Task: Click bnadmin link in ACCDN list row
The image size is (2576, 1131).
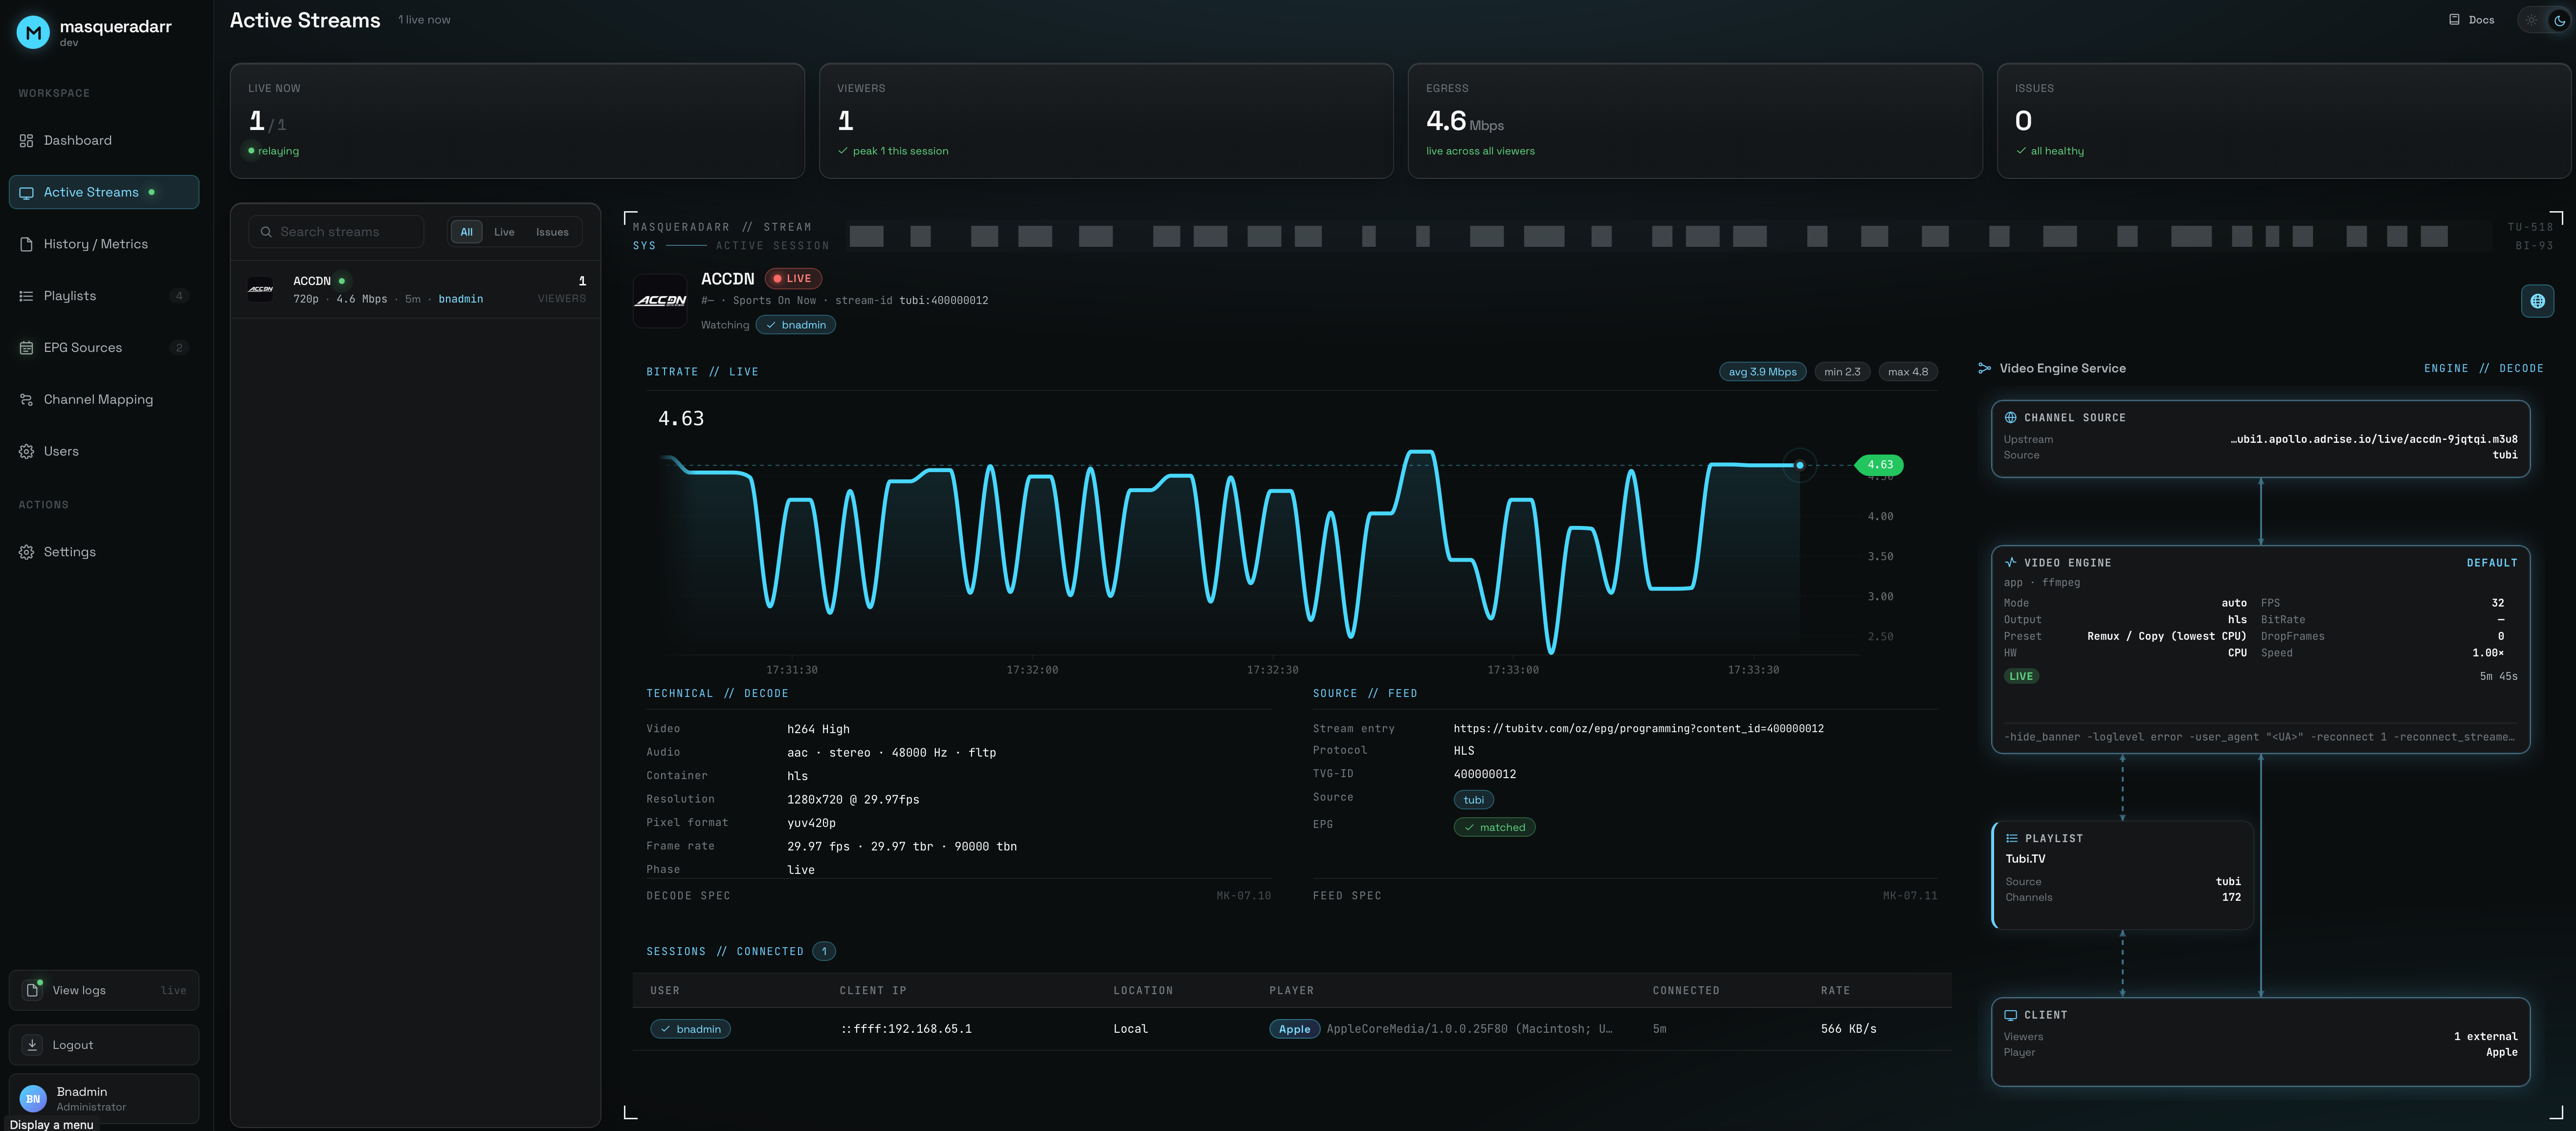Action: (461, 300)
